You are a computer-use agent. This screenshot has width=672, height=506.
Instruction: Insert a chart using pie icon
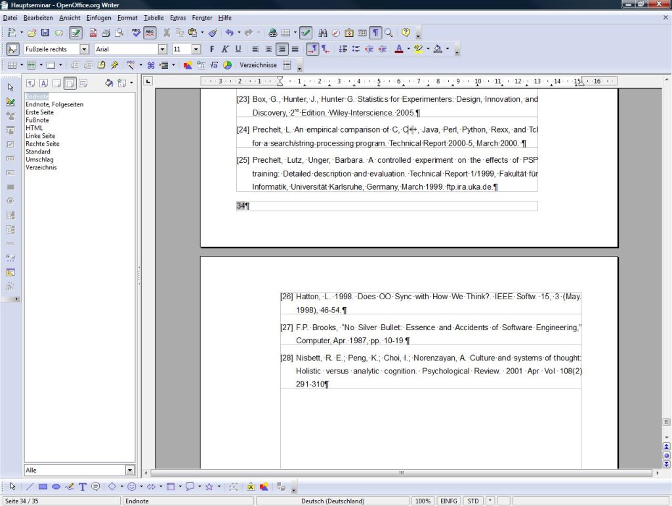click(x=227, y=65)
